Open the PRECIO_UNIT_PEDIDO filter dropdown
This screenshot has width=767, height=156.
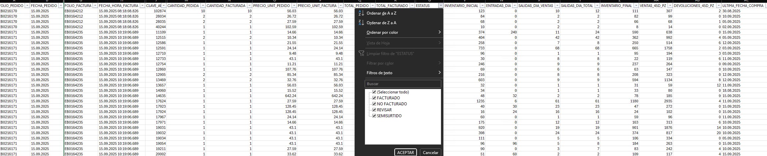294,6
